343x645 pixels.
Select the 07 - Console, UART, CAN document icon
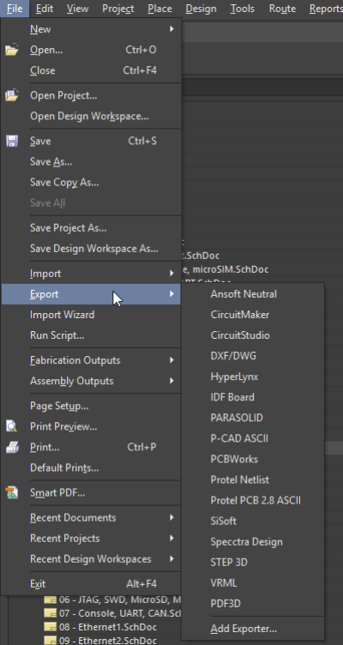tap(51, 614)
